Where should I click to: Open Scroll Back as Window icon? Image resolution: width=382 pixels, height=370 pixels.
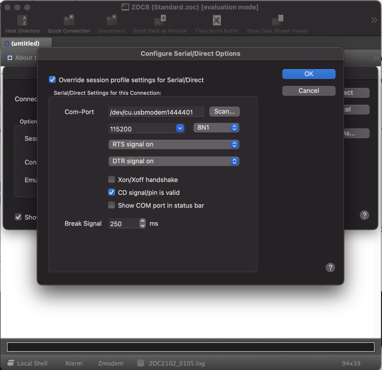click(x=160, y=20)
